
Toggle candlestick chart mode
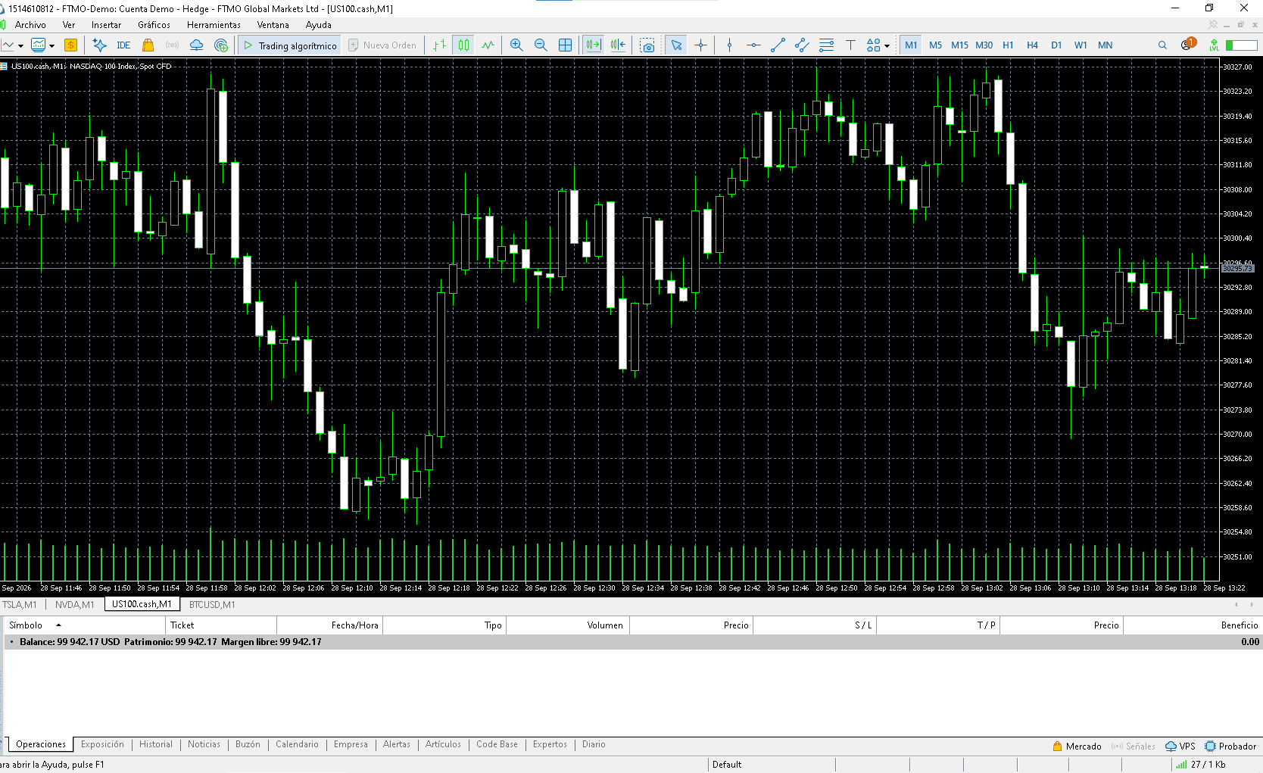(463, 45)
